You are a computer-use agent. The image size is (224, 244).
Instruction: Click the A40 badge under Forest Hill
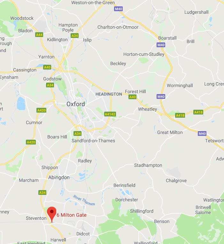133,97
